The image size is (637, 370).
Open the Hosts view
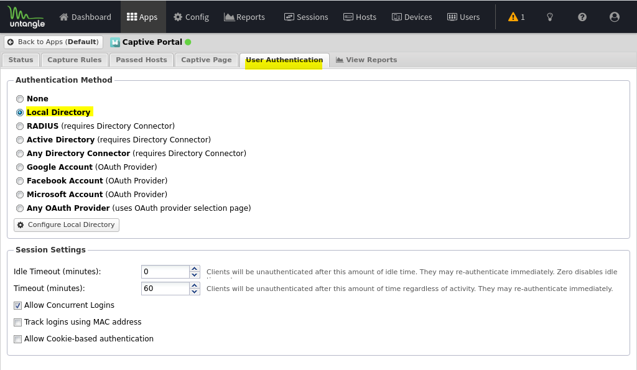(x=360, y=17)
